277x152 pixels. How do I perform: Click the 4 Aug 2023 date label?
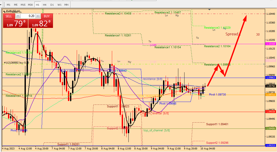click(x=8, y=149)
